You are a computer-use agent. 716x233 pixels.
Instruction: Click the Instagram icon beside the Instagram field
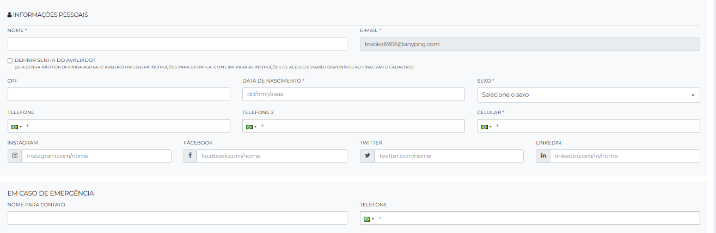coord(15,156)
